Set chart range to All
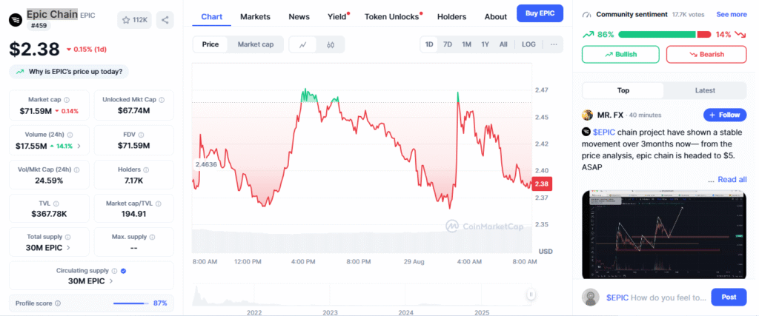The image size is (759, 316). click(x=503, y=44)
